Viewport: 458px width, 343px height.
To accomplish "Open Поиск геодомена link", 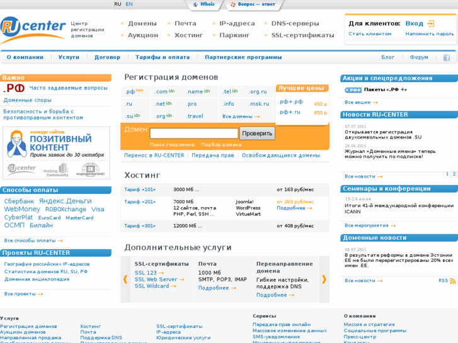I will (x=172, y=145).
